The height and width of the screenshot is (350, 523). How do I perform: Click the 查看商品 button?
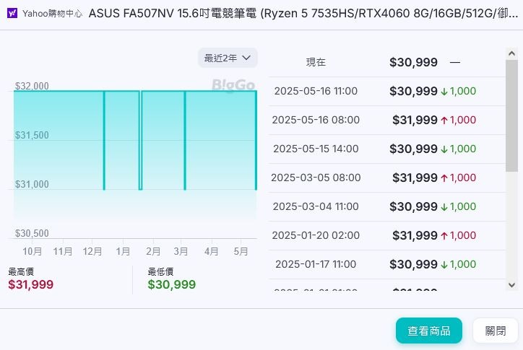point(429,331)
